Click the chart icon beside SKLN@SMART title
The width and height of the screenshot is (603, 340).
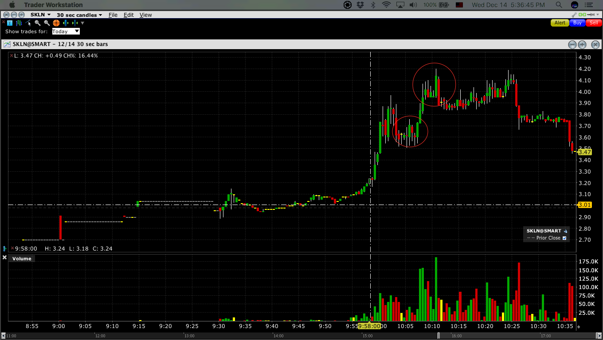click(7, 44)
